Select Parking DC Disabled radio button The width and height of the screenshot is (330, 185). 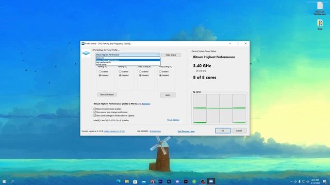pyautogui.click(x=120, y=76)
